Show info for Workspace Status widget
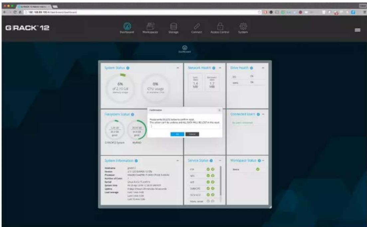 pos(259,161)
